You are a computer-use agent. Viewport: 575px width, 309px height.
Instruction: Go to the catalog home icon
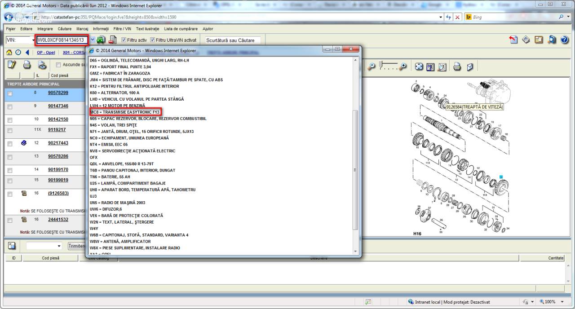[9, 53]
